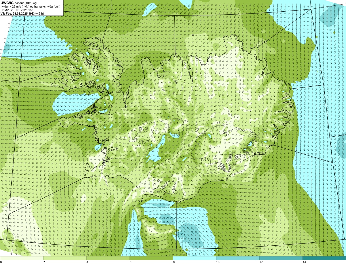Click the 12–14 m/s teal legend segment

281,258
